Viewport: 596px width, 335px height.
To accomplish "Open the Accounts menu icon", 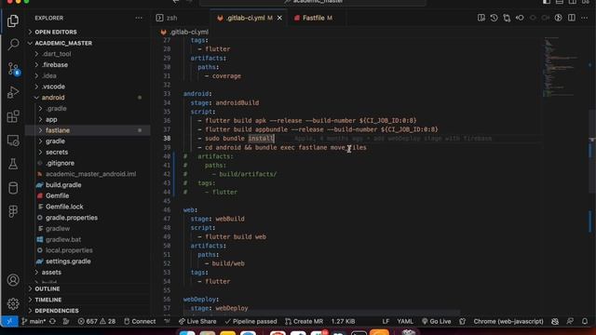I will (x=13, y=280).
